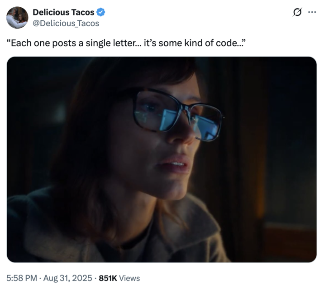Open the Grok explain-post icon

297,12
